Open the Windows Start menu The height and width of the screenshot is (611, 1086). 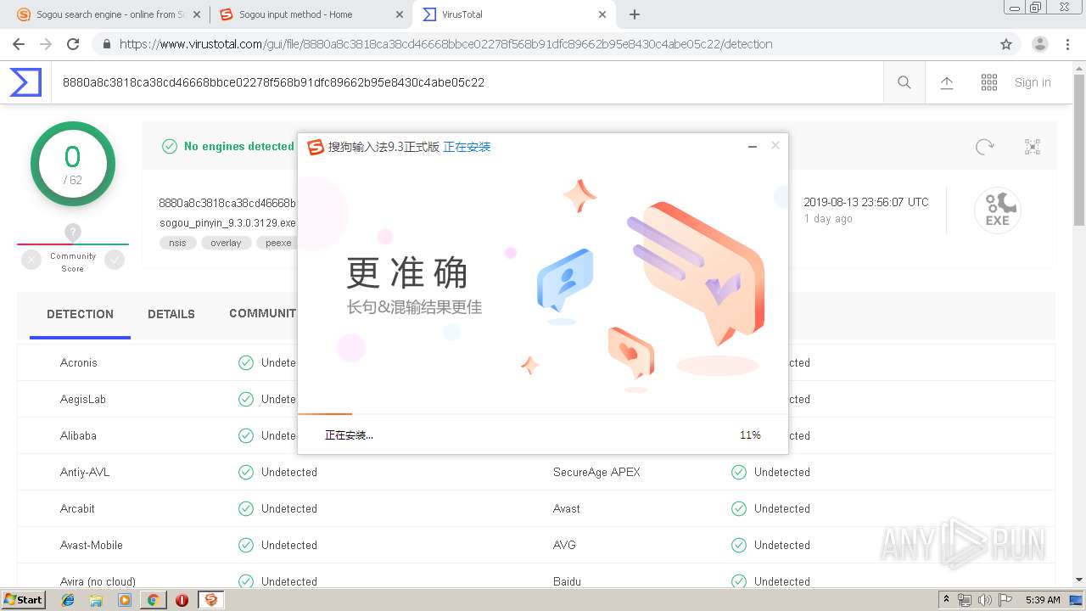click(24, 599)
